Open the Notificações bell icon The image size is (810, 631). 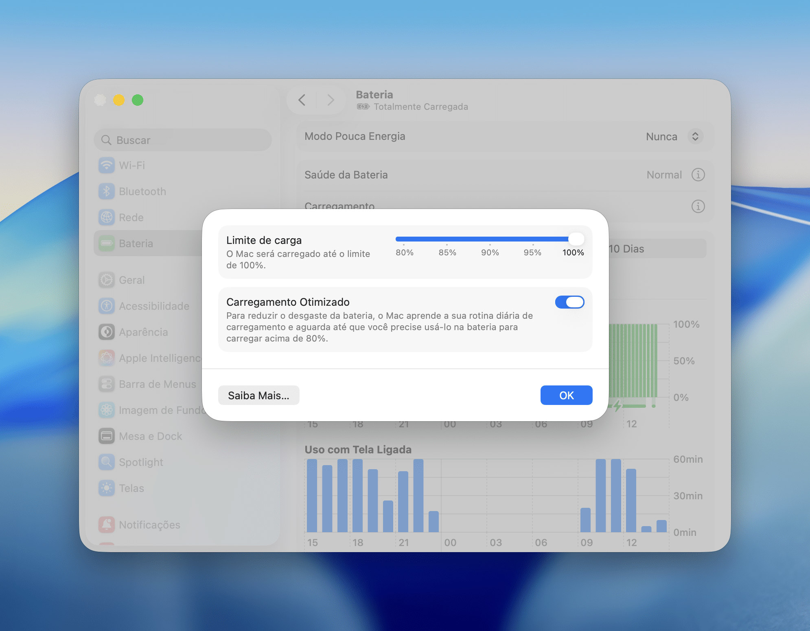[x=107, y=525]
